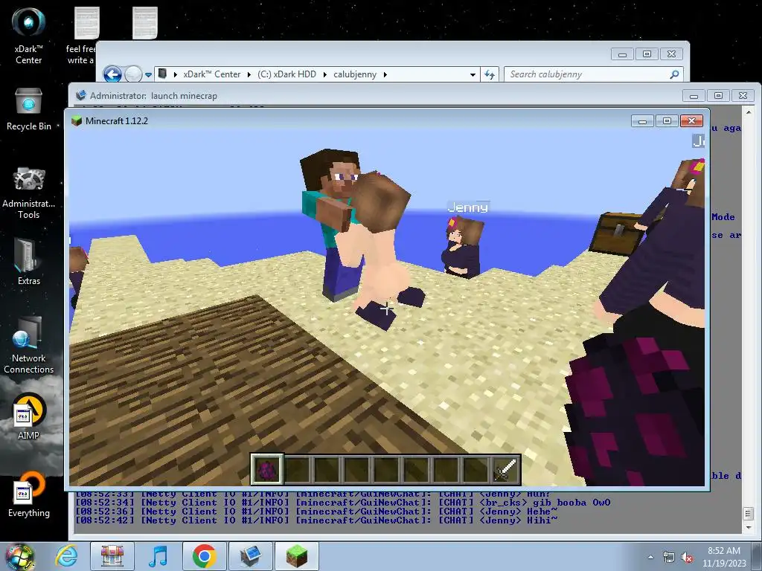The image size is (762, 571).
Task: Select the Recycle Bin desktop icon
Action: 28,110
